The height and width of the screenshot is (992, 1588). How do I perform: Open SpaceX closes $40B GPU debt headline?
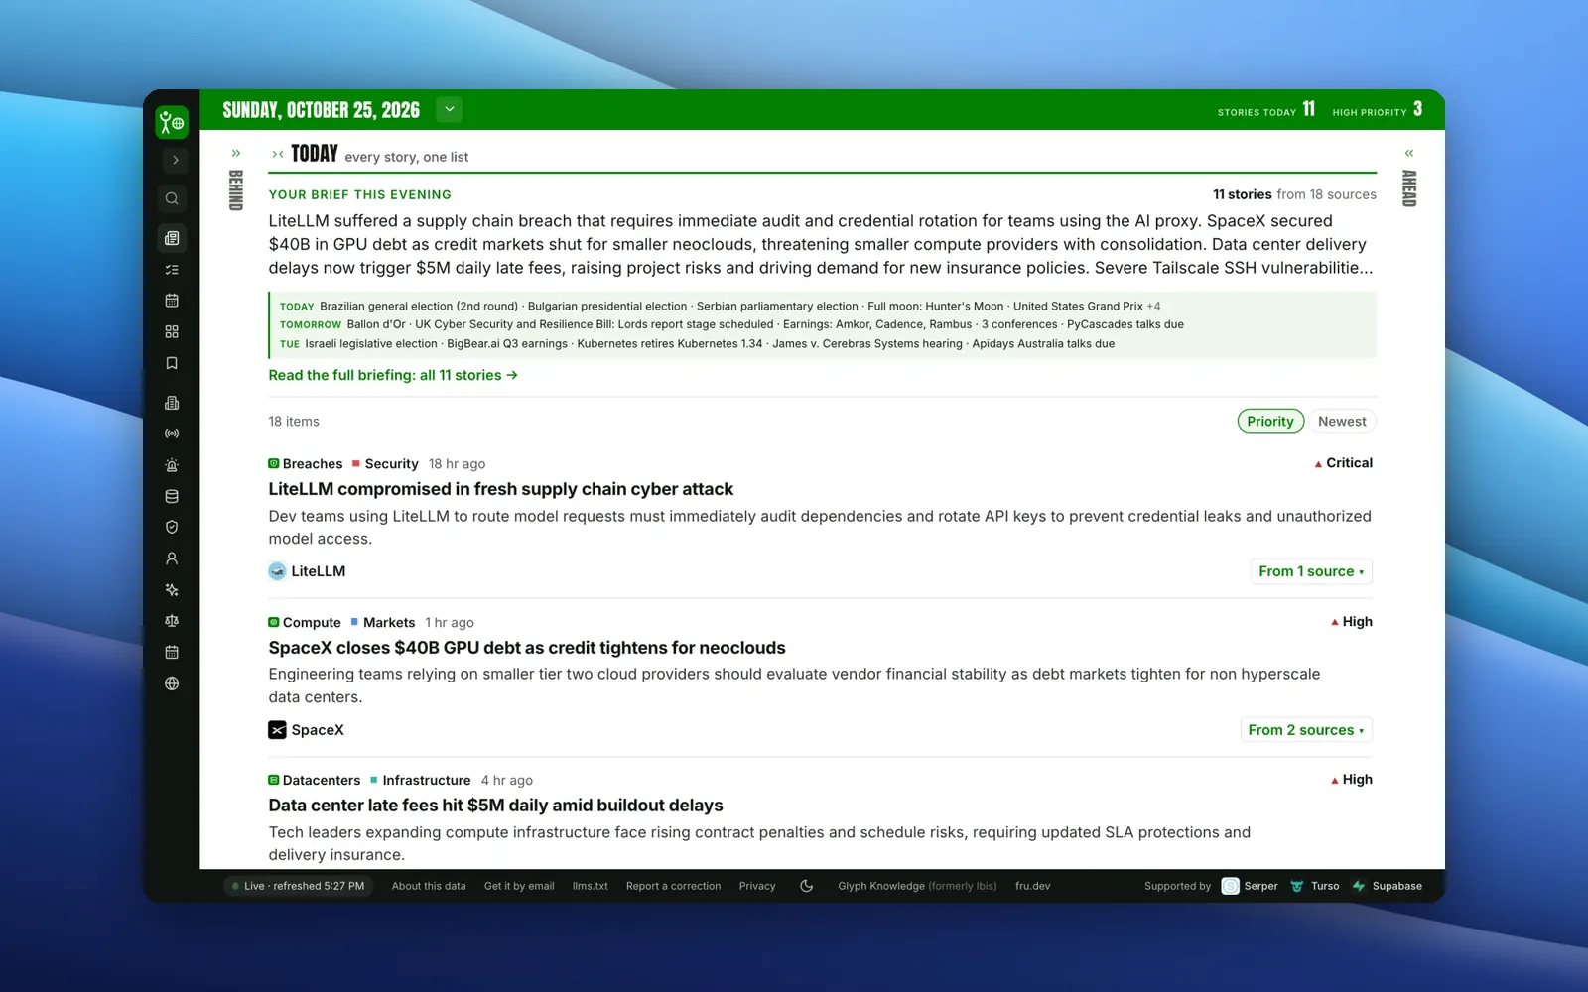(526, 648)
